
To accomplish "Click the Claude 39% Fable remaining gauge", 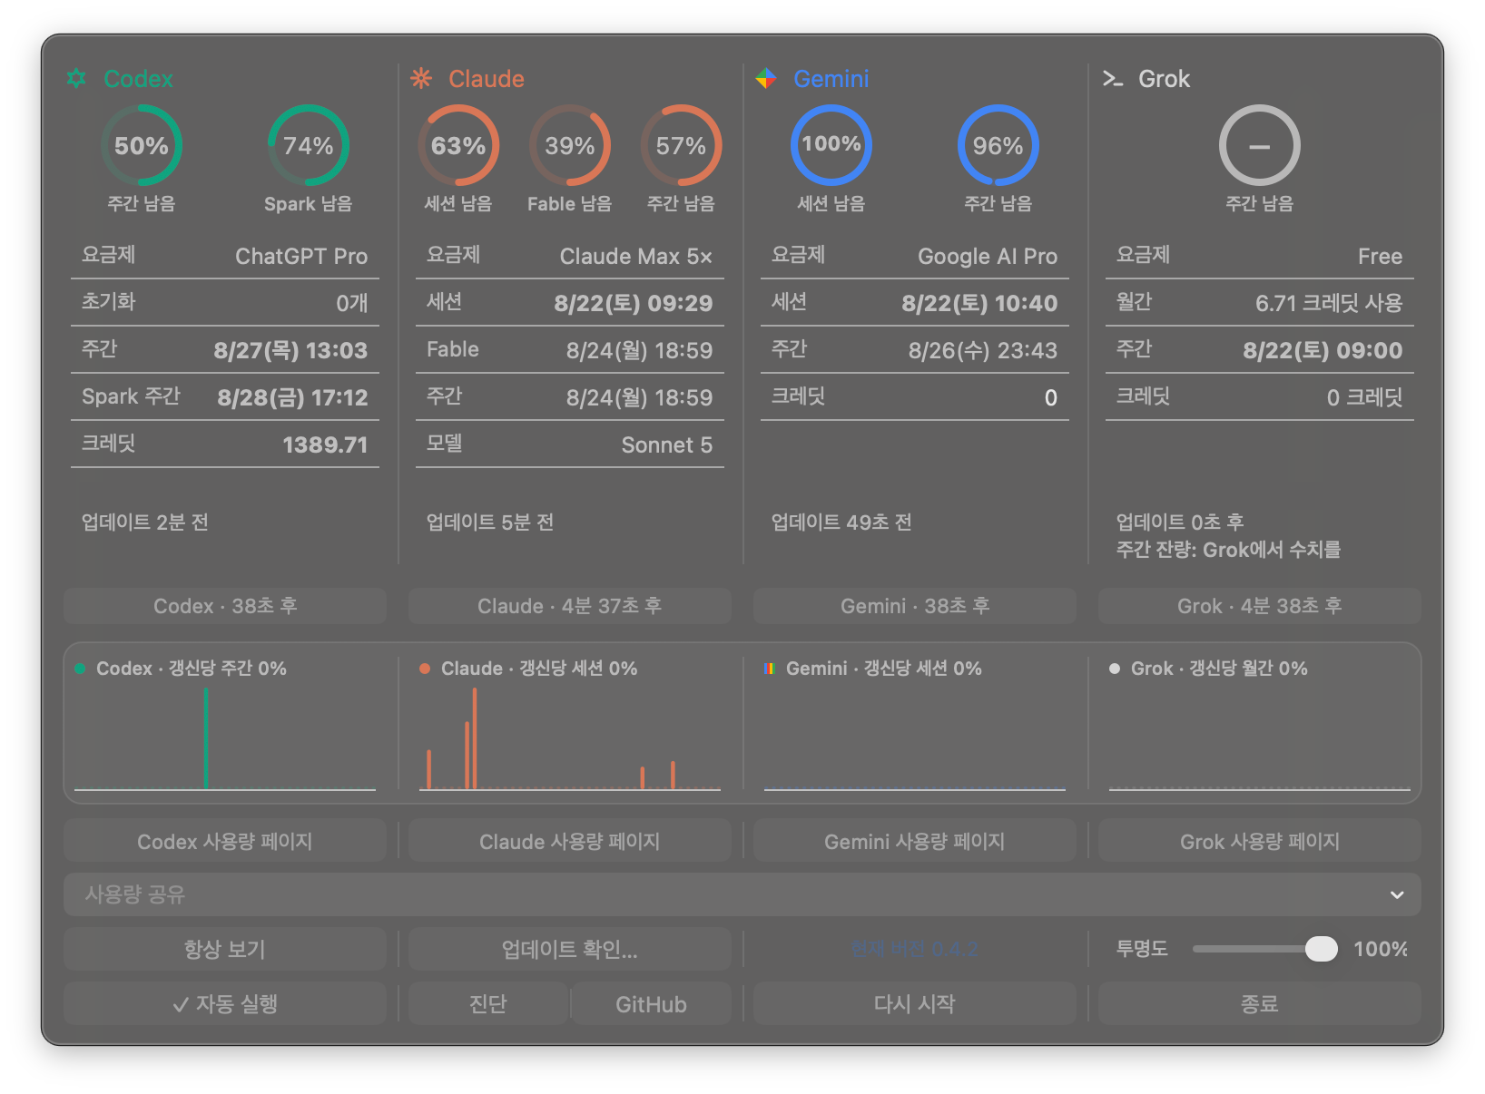I will click(570, 145).
